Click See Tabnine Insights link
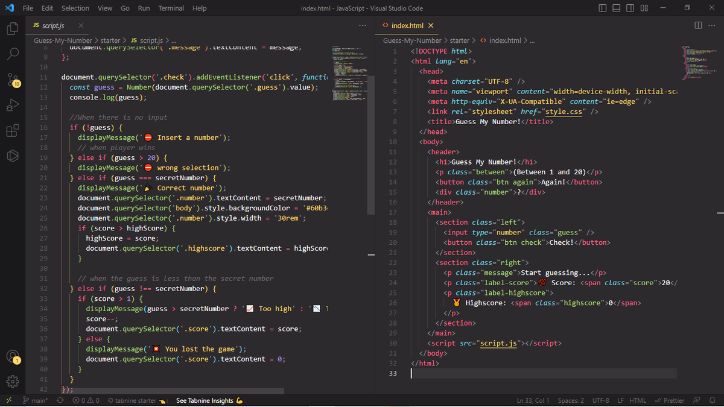The width and height of the screenshot is (724, 407). click(x=209, y=400)
